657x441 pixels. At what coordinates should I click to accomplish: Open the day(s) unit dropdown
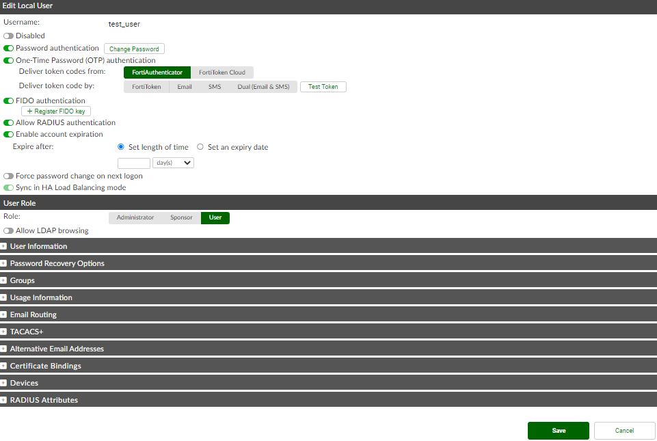coord(173,163)
